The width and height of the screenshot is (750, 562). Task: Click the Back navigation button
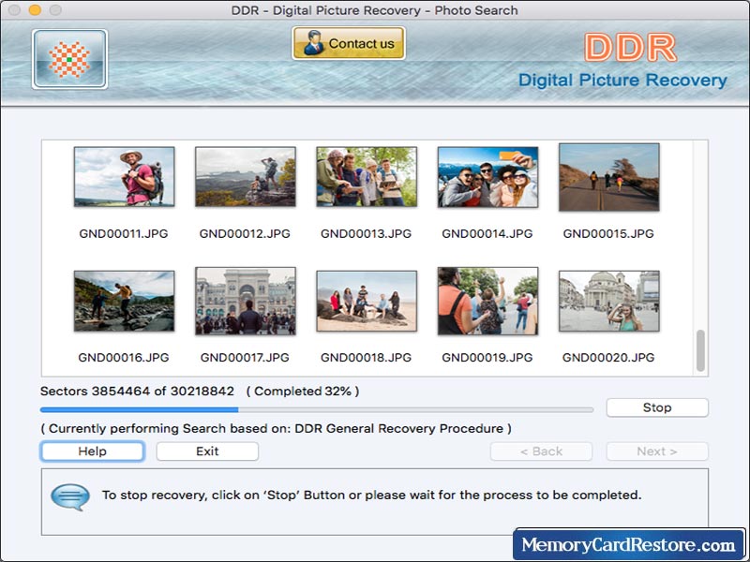tap(541, 451)
